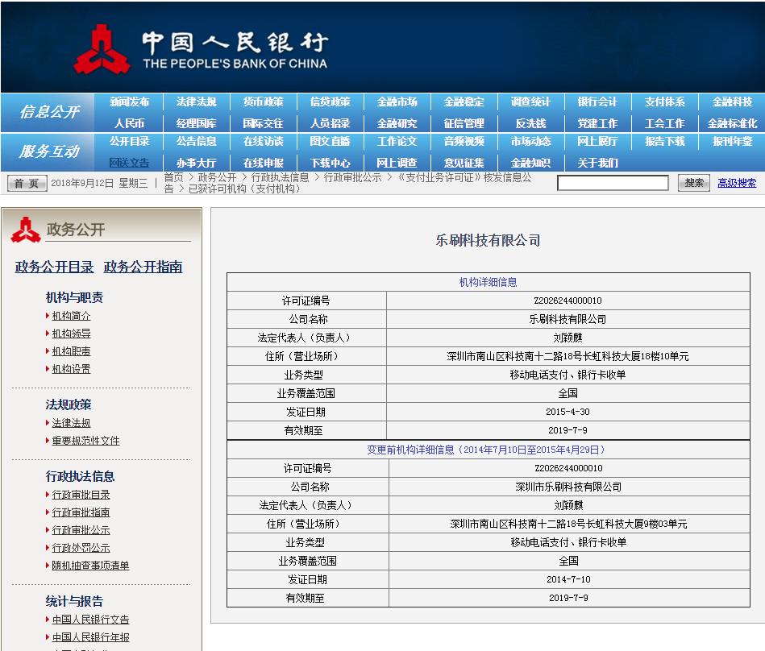Image resolution: width=765 pixels, height=651 pixels.
Task: Open 关于我们 menu item
Action: tap(597, 163)
